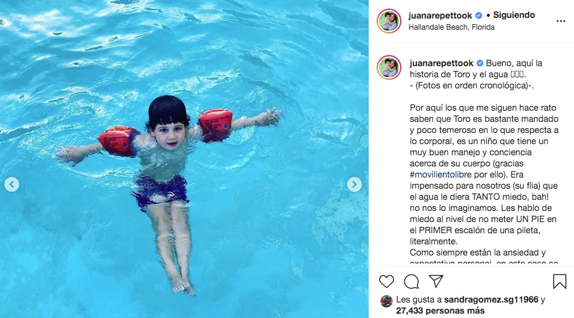Show the 27,433 personas más likes list
574x318 pixels.
(440, 311)
